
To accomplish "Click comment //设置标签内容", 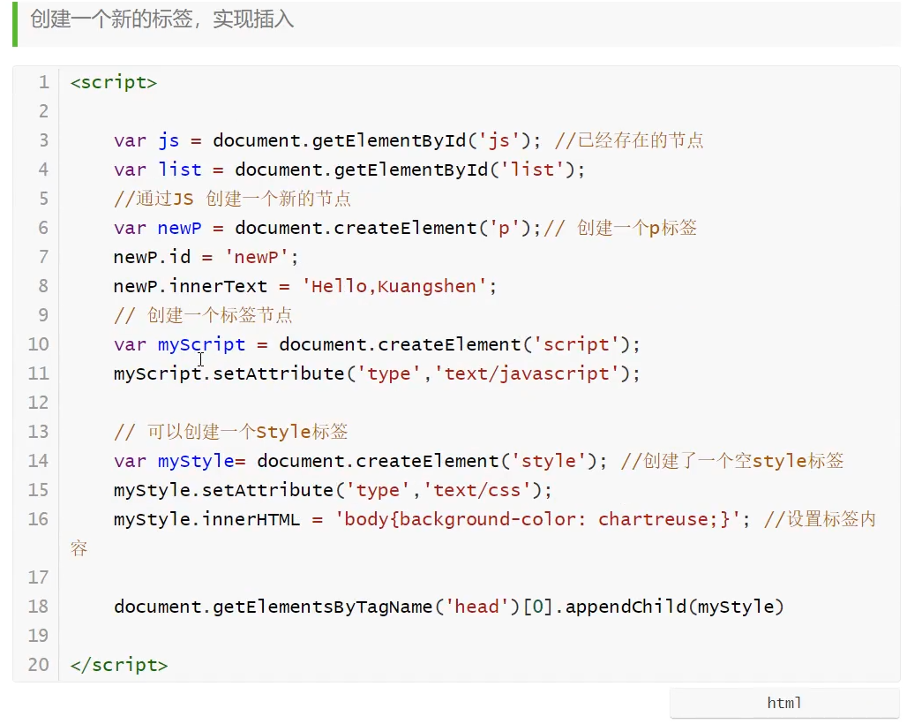I will [473, 534].
